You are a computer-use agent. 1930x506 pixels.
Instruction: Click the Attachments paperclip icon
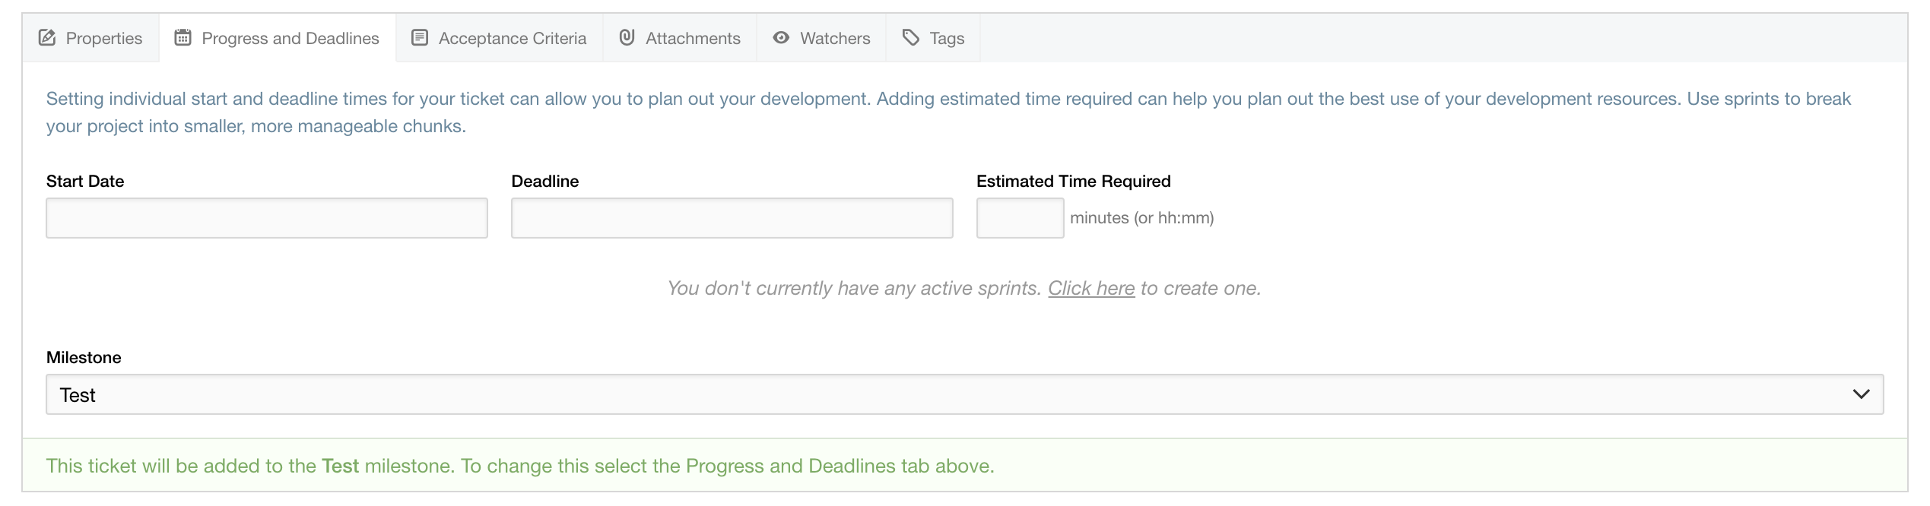[627, 37]
